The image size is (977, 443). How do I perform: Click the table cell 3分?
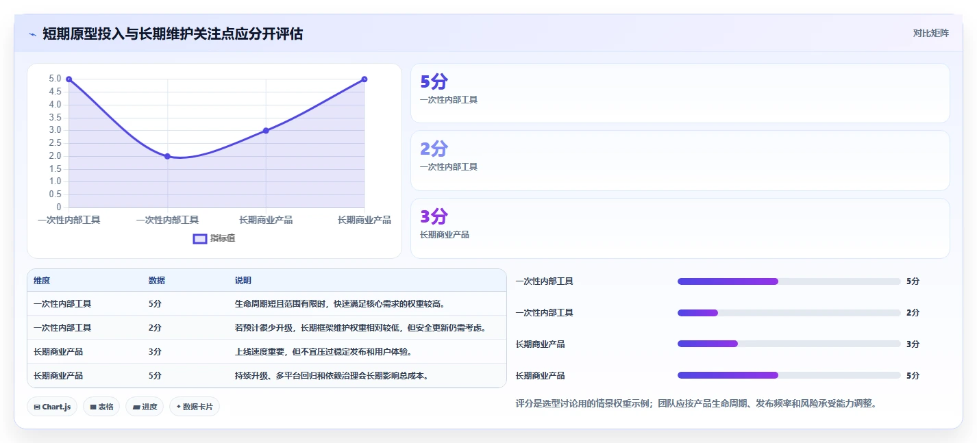click(156, 352)
